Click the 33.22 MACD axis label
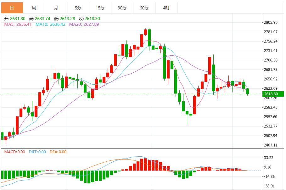Image resolution: width=286 pixels, height=190 pixels. (269, 158)
